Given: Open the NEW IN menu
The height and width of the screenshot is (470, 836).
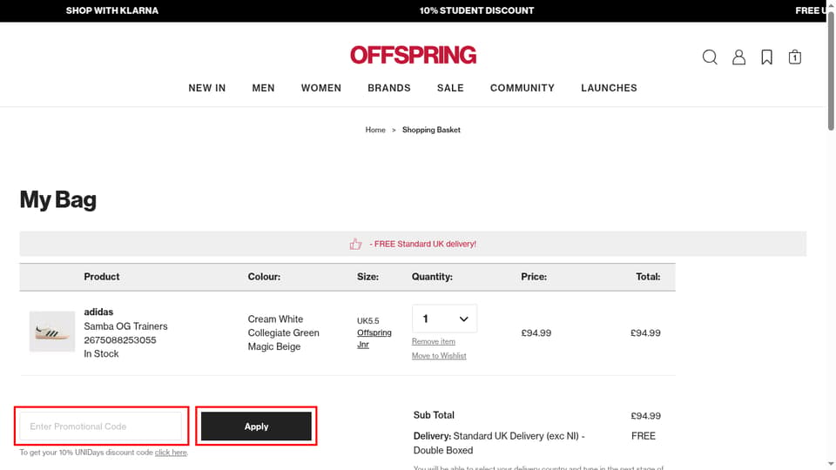Looking at the screenshot, I should pyautogui.click(x=207, y=88).
